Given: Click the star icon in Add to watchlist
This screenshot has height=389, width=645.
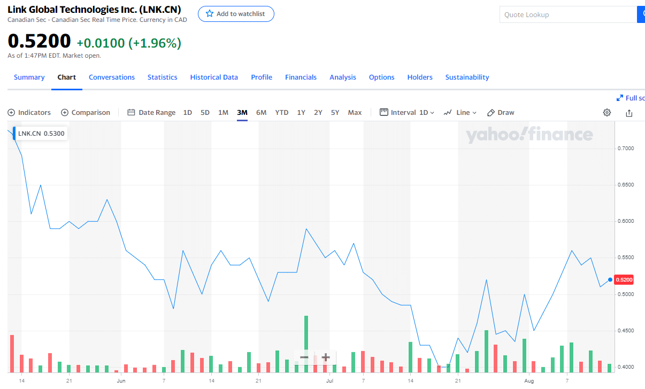Looking at the screenshot, I should click(x=210, y=14).
